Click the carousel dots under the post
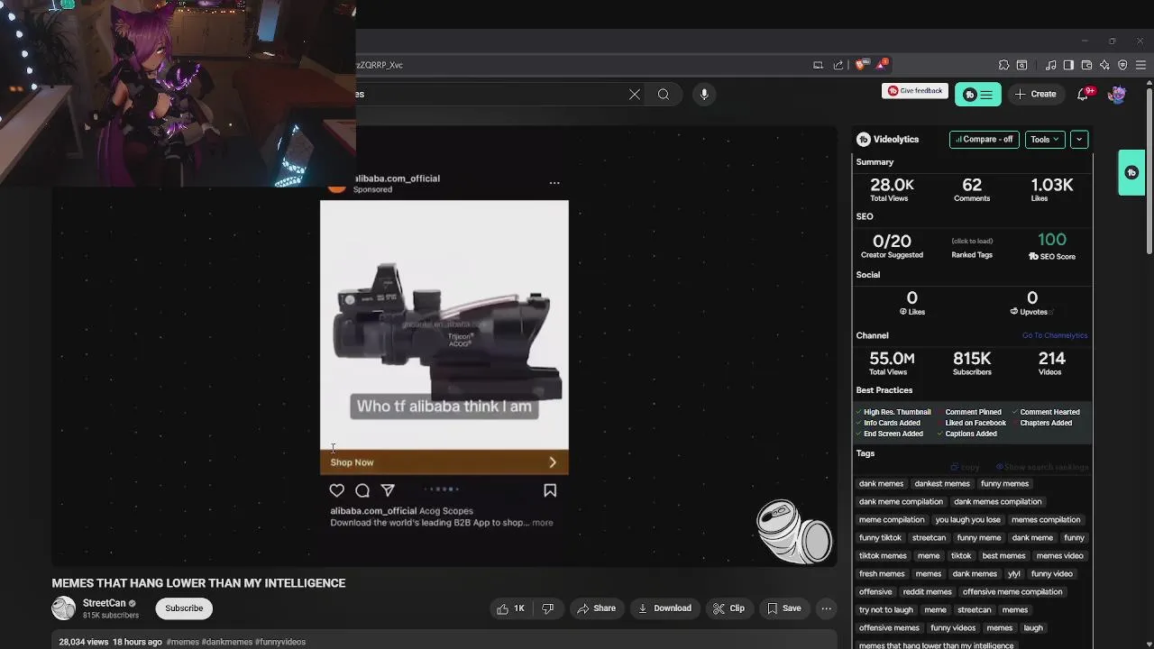The width and height of the screenshot is (1154, 649). pos(444,489)
